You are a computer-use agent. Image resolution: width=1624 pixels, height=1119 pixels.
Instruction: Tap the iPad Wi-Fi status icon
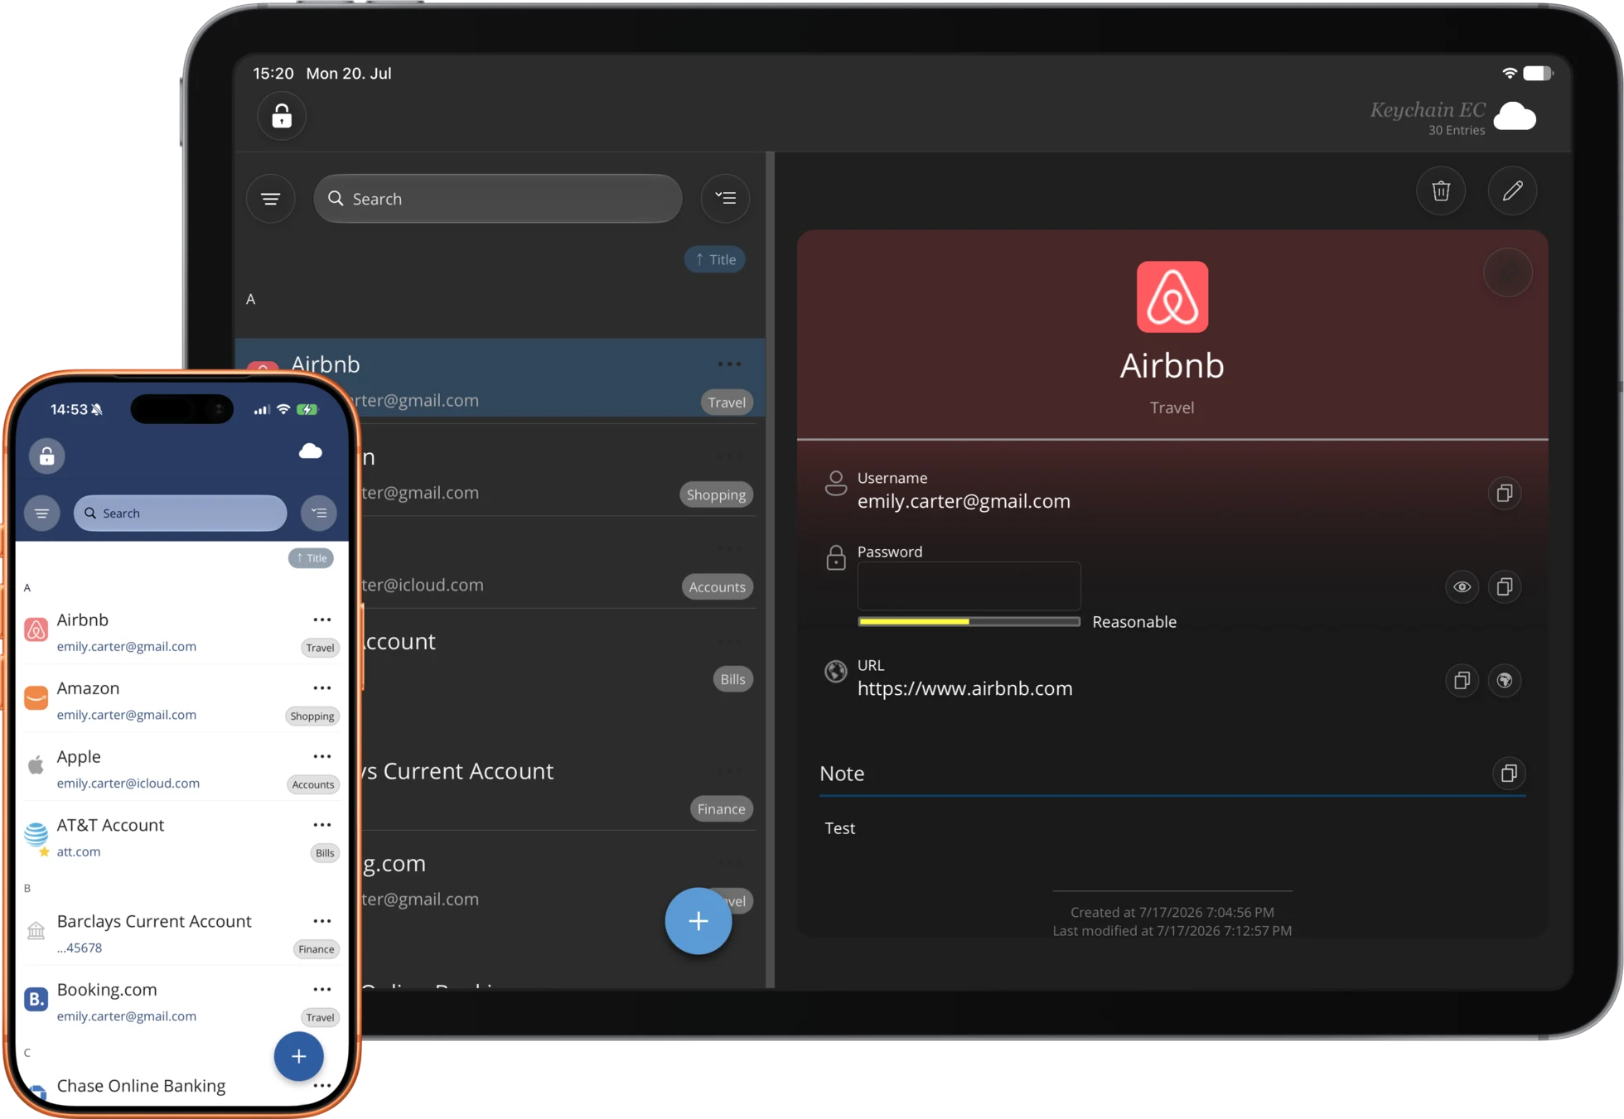(1510, 73)
